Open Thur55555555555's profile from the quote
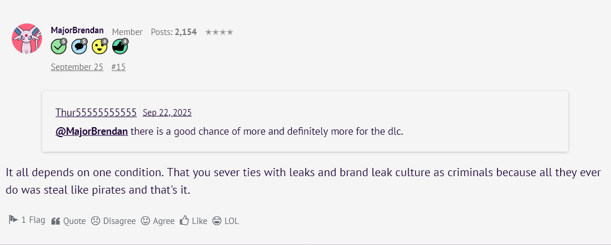Viewport: 611px width, 245px height. pos(96,112)
